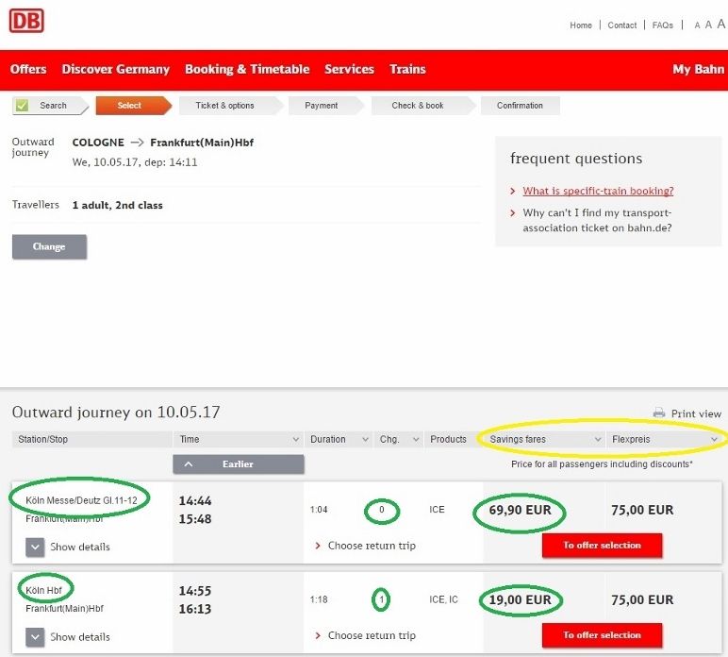The height and width of the screenshot is (657, 728).
Task: Click 75,00 EUR Flexpreis for 14:44 train
Action: pos(642,510)
